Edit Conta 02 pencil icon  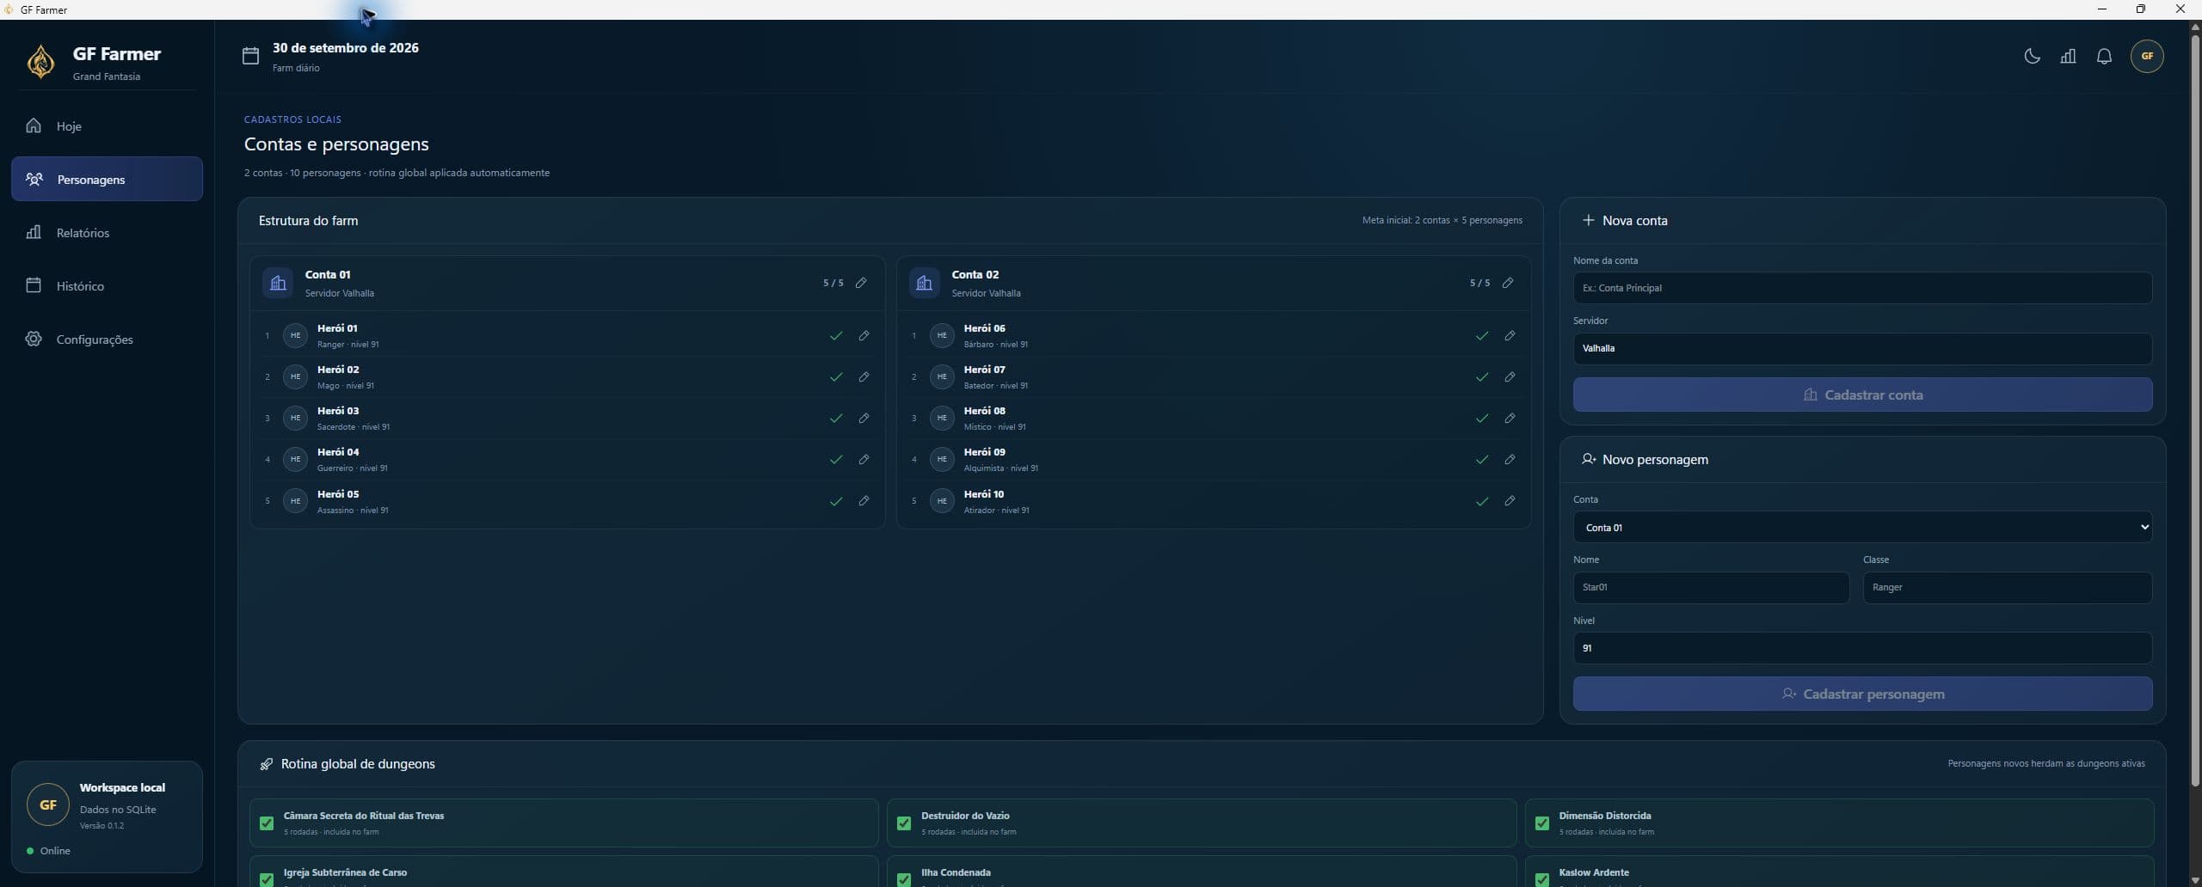(x=1508, y=283)
